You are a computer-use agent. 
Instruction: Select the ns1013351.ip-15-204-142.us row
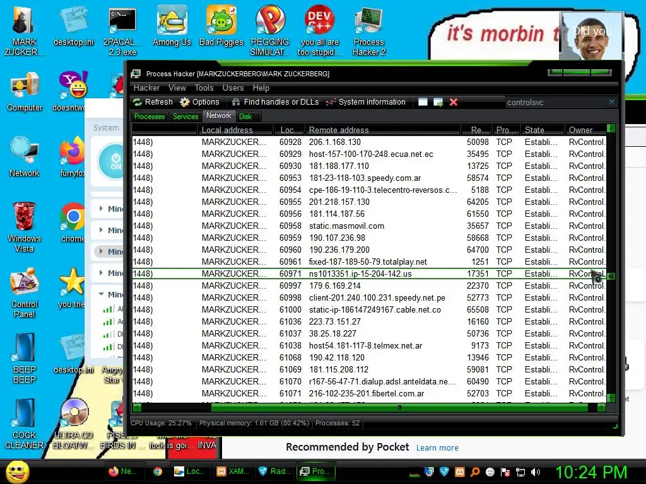(368, 274)
